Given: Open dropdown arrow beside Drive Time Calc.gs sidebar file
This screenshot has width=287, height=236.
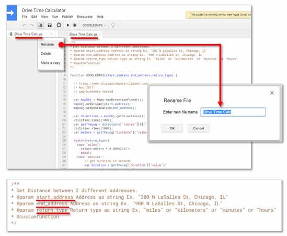Looking at the screenshot, I should pos(51,34).
